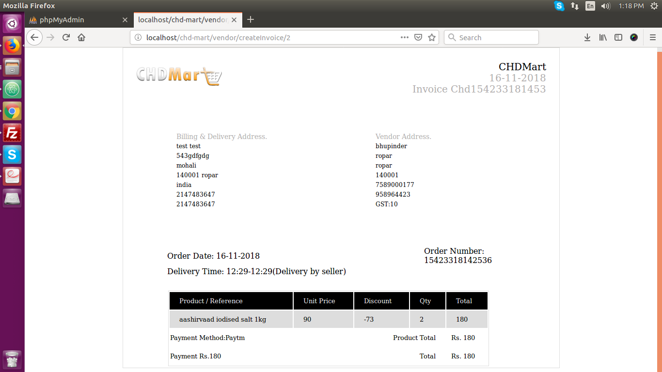Viewport: 662px width, 372px height.
Task: Close the phpMyAdmin tab
Action: pyautogui.click(x=125, y=20)
